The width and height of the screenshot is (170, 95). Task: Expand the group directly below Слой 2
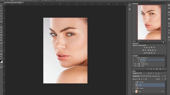[x=136, y=88]
